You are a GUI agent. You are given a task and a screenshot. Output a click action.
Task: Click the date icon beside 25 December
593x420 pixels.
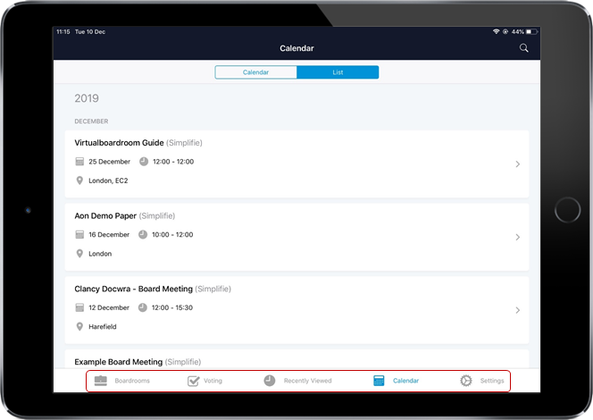79,162
